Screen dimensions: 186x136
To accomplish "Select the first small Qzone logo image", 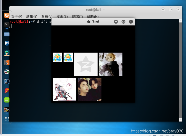I will point(57,57).
